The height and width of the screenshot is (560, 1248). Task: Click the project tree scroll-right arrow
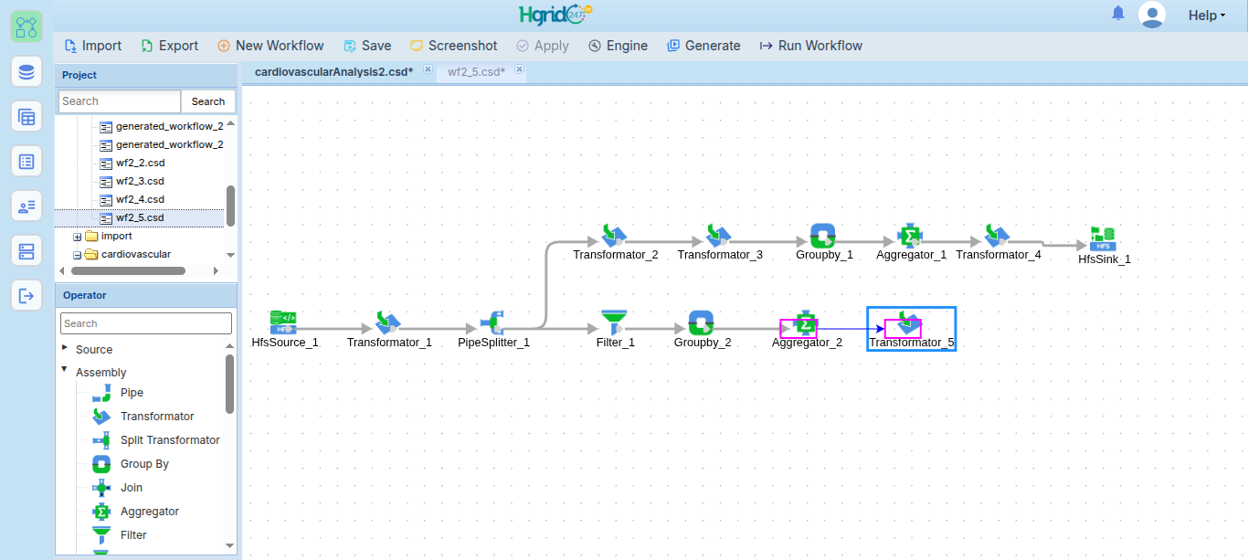(x=216, y=270)
